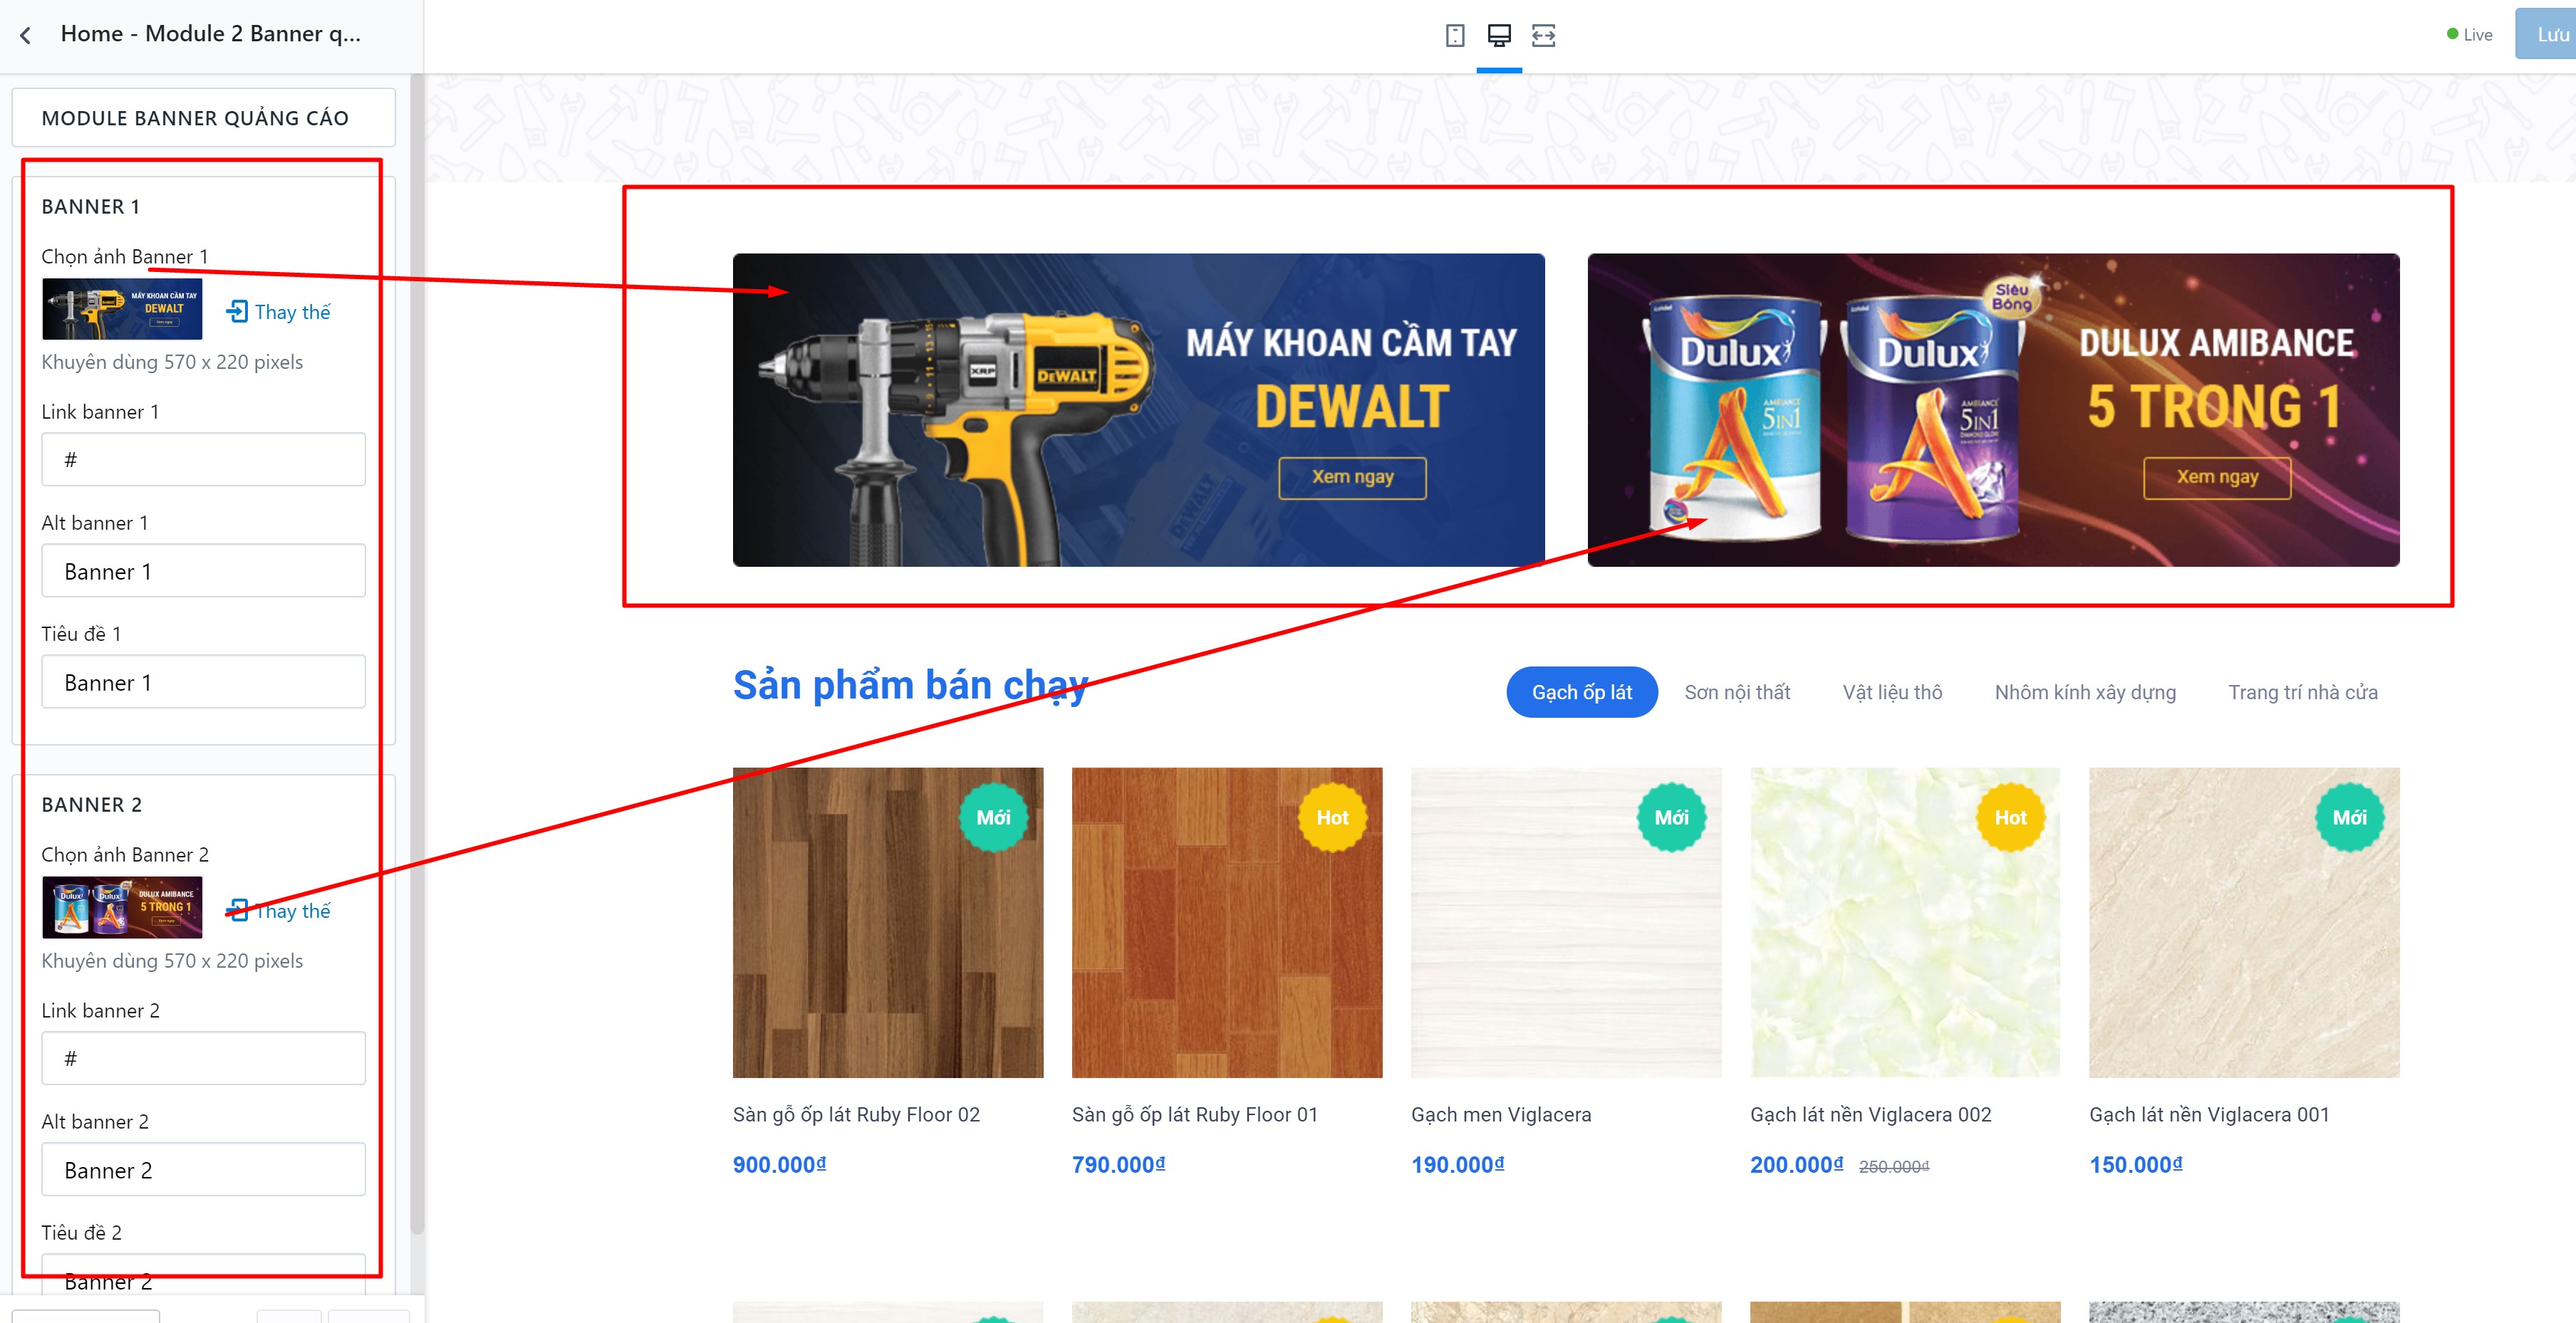Click Xem ngay on the Dewalt banner
This screenshot has height=1323, width=2576.
point(1352,478)
